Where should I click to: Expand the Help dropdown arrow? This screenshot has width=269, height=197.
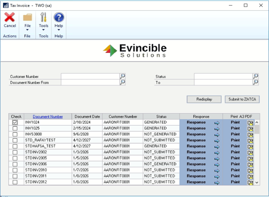58,30
